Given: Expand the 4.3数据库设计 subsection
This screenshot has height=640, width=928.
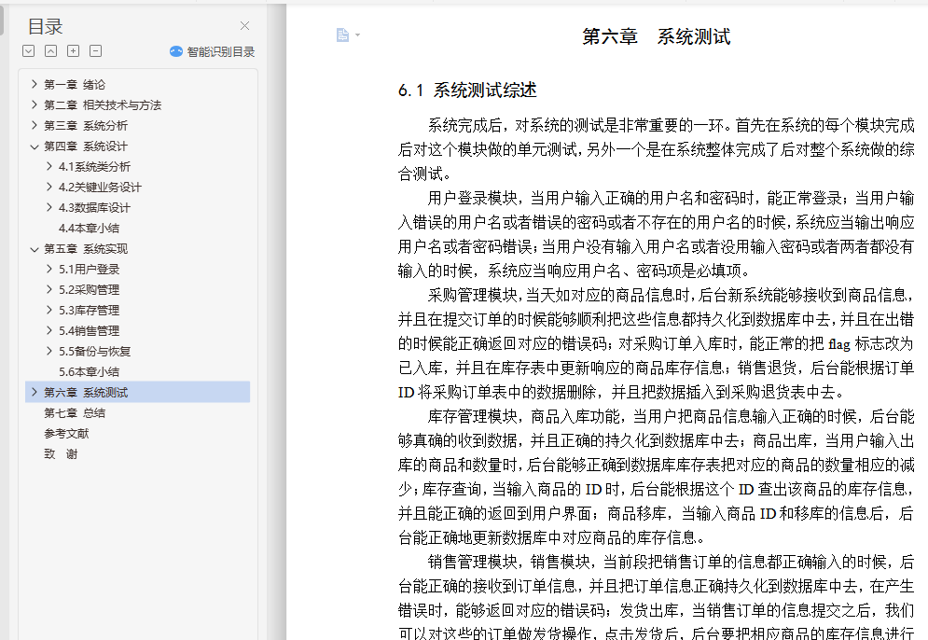Looking at the screenshot, I should 49,207.
